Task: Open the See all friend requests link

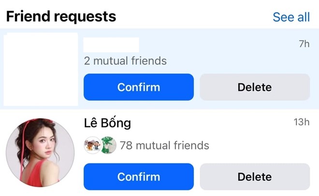Action: click(x=291, y=17)
